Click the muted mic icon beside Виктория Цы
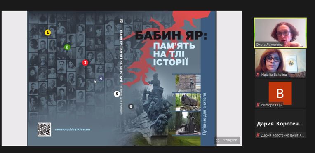The image size is (315, 153). (258, 105)
